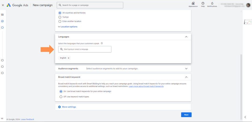Click the magnifier icon in the top search bar
The width and height of the screenshot is (252, 122).
pos(60,5)
